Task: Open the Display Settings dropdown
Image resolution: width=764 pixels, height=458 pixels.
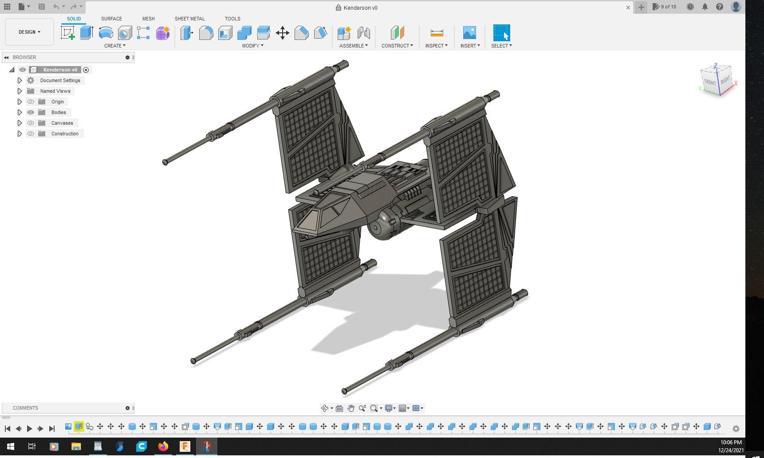Action: coord(390,408)
